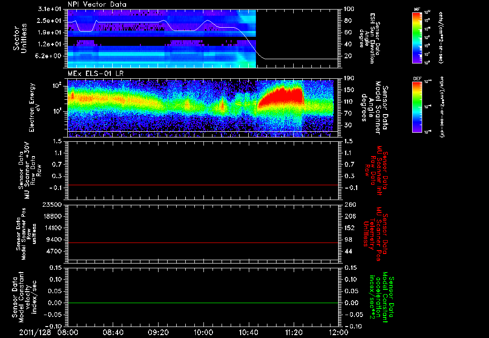
Task: Select the 11:20 time axis tick label
Action: click(x=294, y=331)
